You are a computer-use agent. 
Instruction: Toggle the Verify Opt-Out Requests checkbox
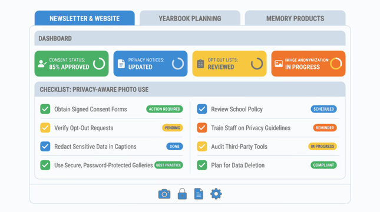(x=45, y=128)
